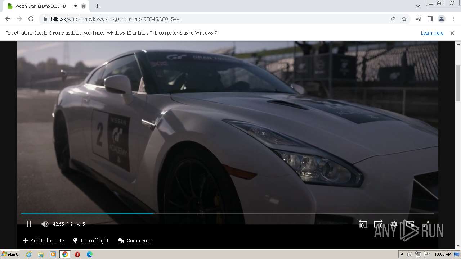The height and width of the screenshot is (259, 461).
Task: Enter fullscreen video mode
Action: (426, 224)
